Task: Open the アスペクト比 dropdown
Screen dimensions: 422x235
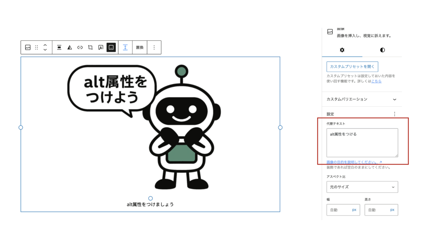Action: click(x=362, y=187)
